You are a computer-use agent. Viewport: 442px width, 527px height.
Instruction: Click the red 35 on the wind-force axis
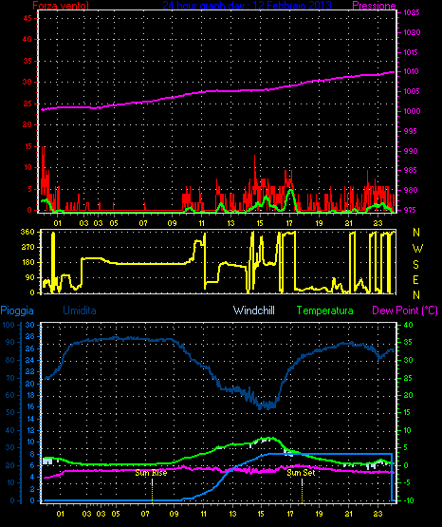tap(28, 61)
